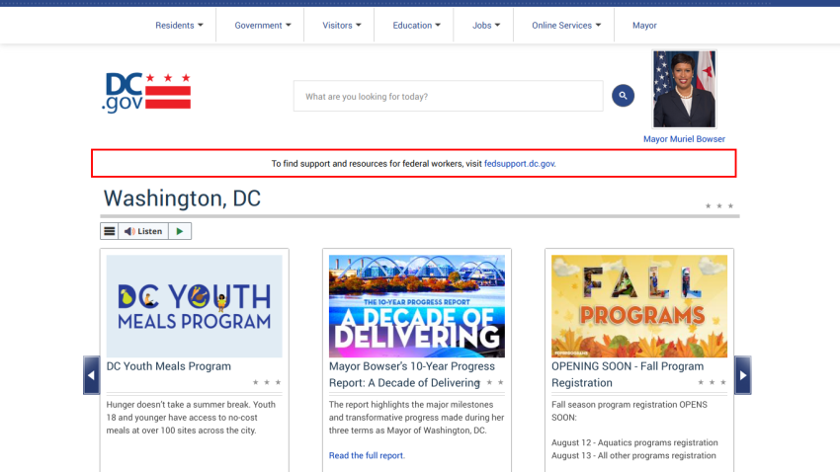Click 'August 12 - Aquatics programs registration' text
Viewport: 840px width, 472px height.
tap(634, 442)
